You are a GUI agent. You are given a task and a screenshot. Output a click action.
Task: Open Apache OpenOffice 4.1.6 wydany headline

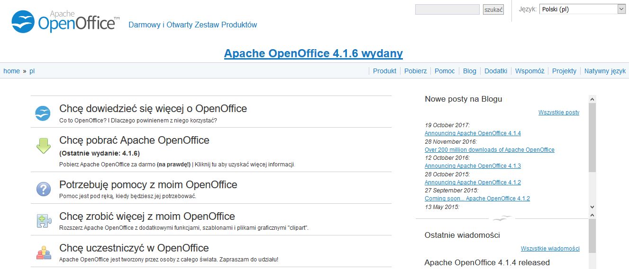point(313,53)
